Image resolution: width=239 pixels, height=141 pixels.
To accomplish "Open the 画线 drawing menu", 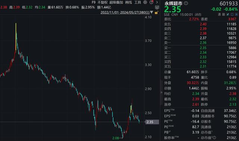I will pos(128,2).
